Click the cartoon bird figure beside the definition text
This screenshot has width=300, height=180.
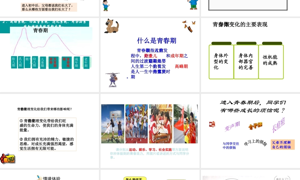pos(113,79)
